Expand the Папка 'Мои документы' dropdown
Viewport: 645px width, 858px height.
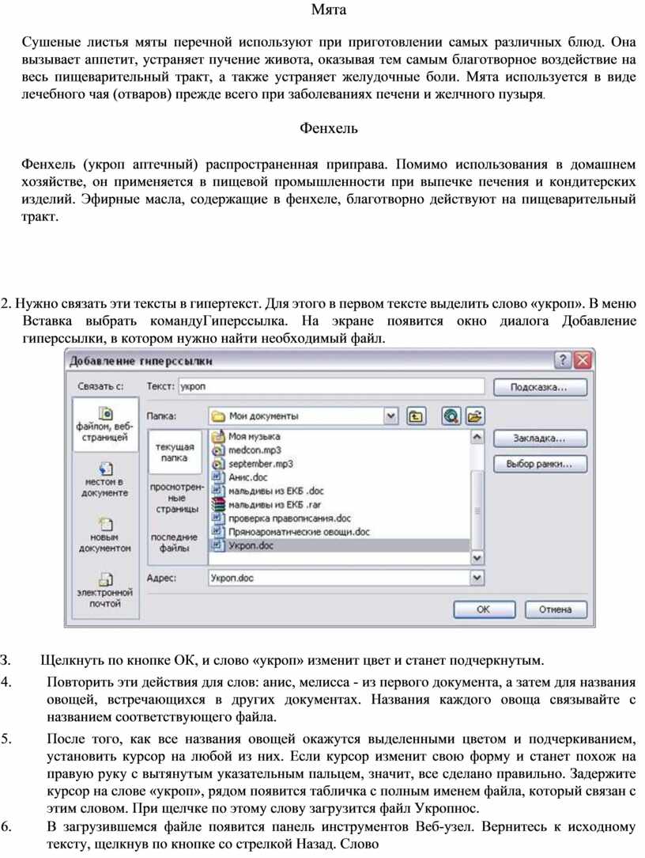point(390,416)
